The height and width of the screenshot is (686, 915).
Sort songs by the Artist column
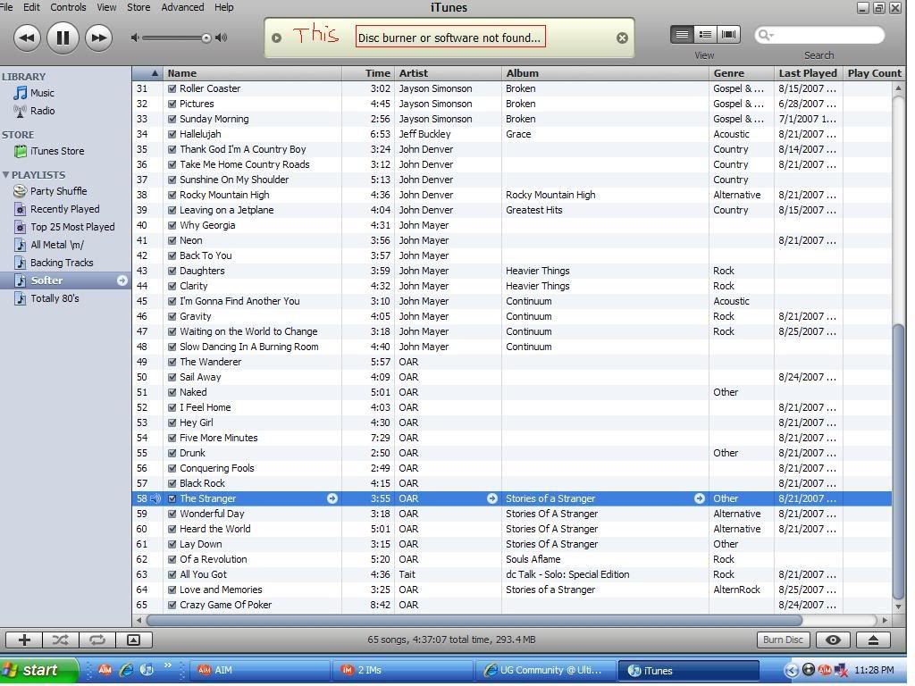pos(449,73)
